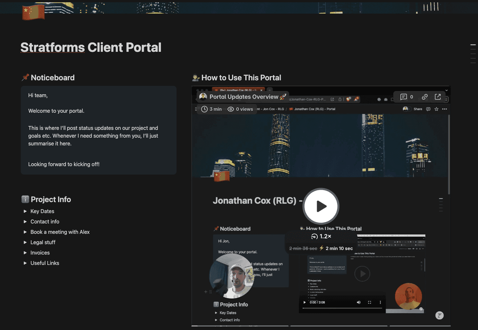The width and height of the screenshot is (478, 330).
Task: Click the plus block handle near webcam bubble
Action: (206, 292)
